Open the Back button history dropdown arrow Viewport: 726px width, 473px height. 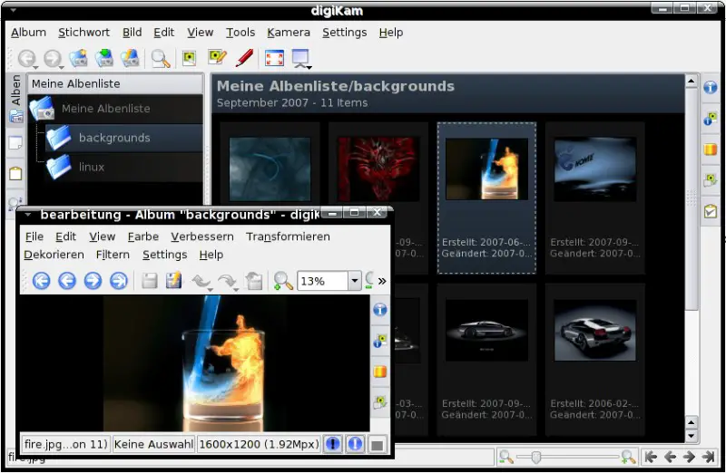pos(35,67)
